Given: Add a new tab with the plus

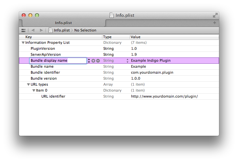Looking at the screenshot, I should click(215, 23).
